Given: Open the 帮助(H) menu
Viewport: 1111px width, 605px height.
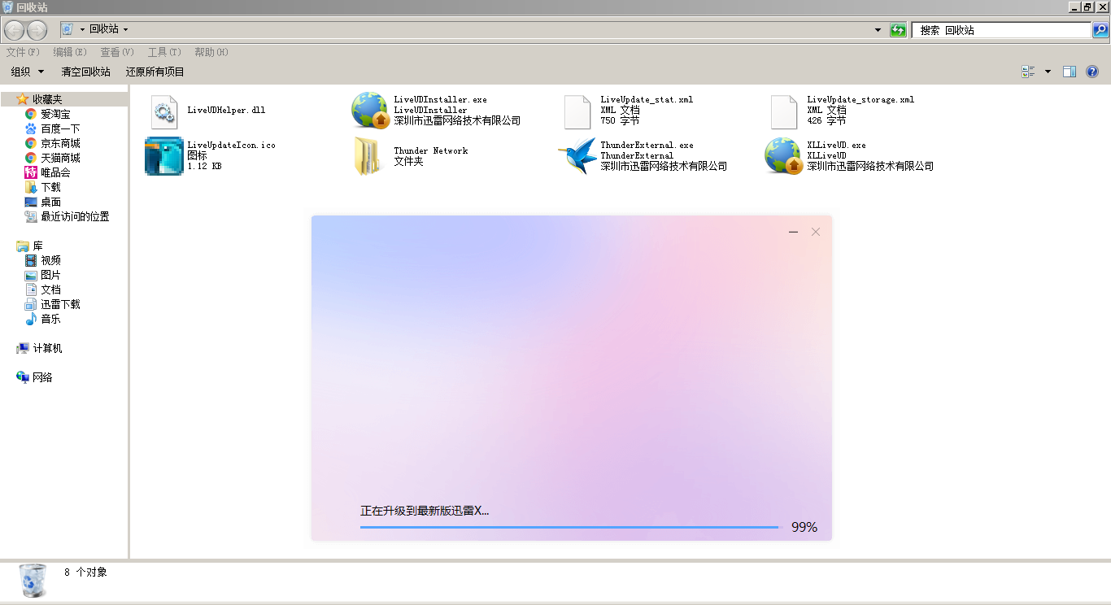Looking at the screenshot, I should point(211,52).
